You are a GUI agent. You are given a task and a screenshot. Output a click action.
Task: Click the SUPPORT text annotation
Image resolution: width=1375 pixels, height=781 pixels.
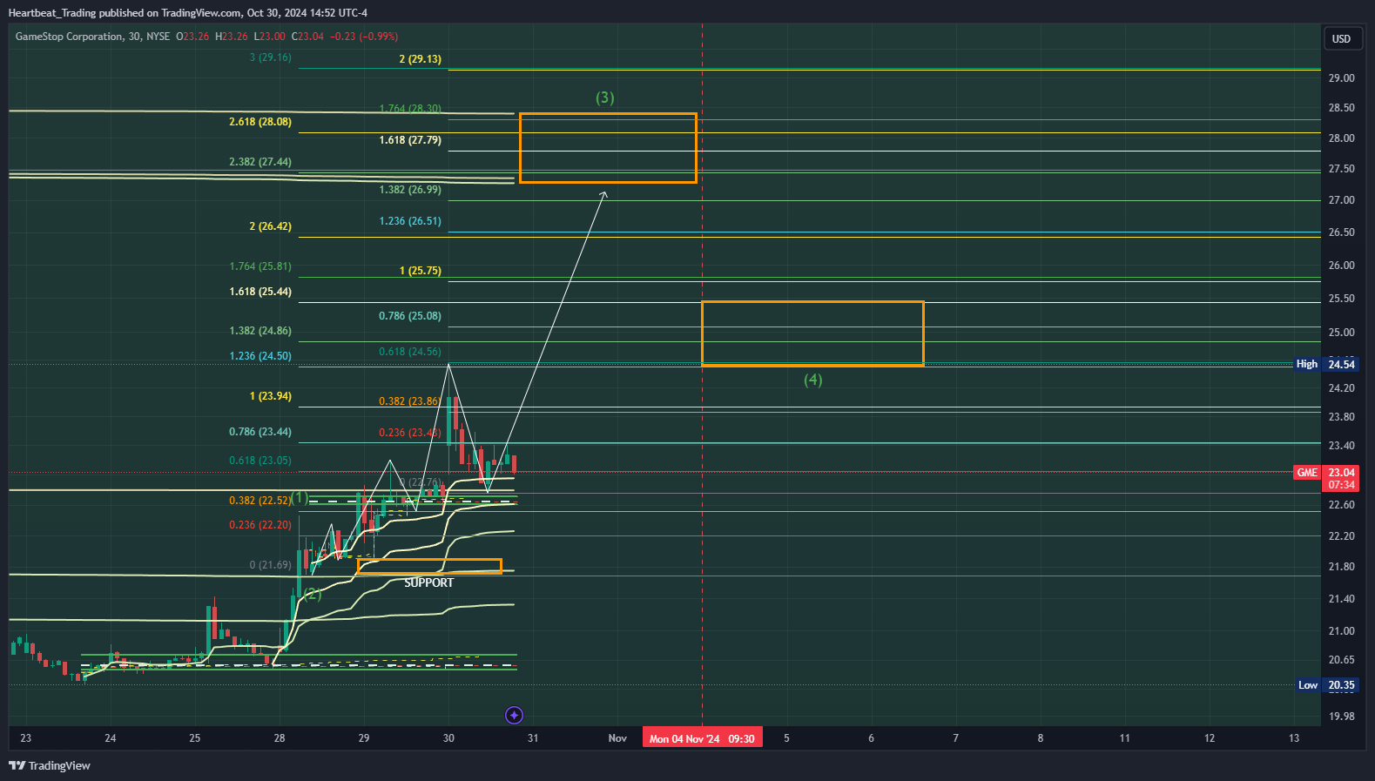[428, 582]
